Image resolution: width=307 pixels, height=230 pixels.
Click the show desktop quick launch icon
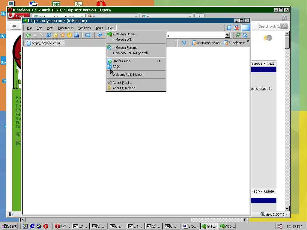point(25,226)
